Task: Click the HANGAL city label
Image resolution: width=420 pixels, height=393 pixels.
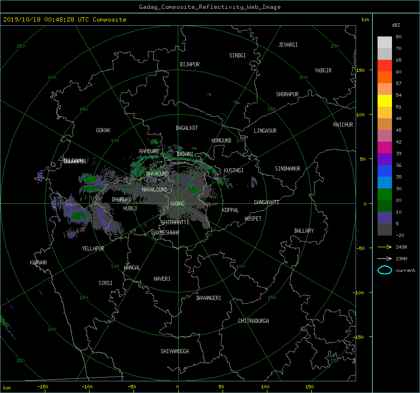Action: 132,268
